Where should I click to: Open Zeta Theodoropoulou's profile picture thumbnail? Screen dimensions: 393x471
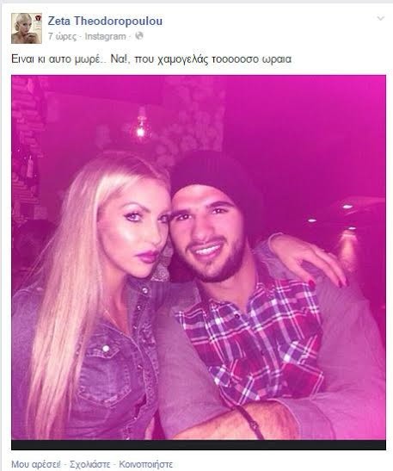(27, 28)
